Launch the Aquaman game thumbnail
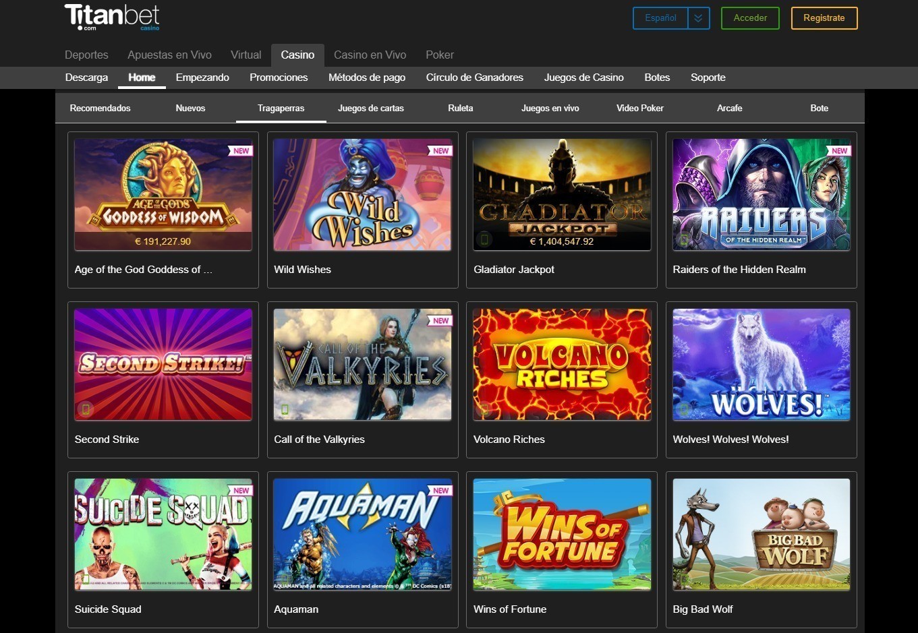918x633 pixels. tap(363, 535)
